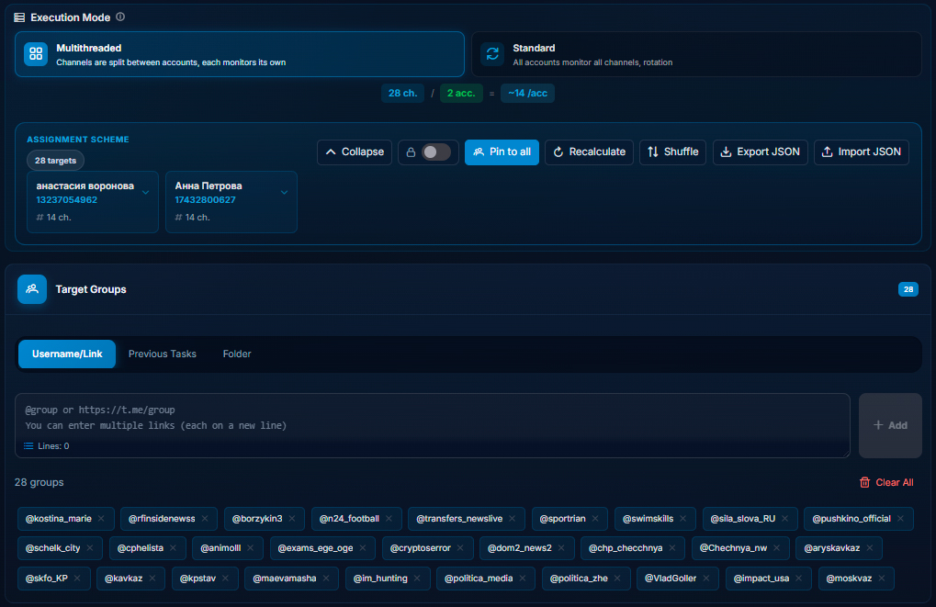The width and height of the screenshot is (936, 607).
Task: Import a scheme from JSON
Action: [x=862, y=152]
